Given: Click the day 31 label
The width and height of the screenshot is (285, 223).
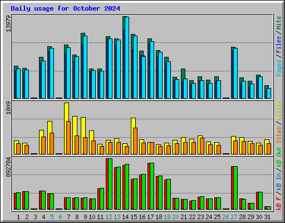Looking at the screenshot, I should coord(267,217).
